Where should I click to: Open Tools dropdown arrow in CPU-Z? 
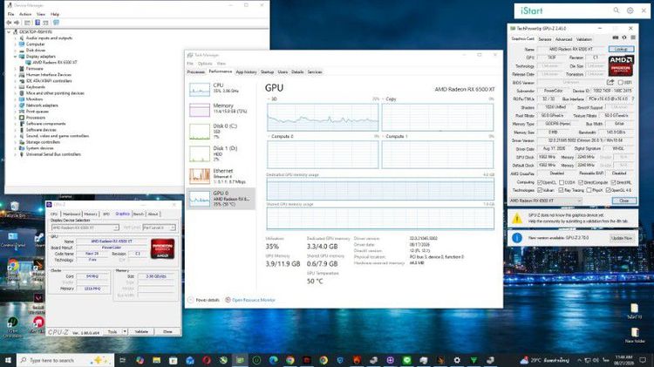(x=125, y=331)
